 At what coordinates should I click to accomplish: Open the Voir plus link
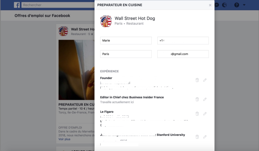[x=64, y=139]
